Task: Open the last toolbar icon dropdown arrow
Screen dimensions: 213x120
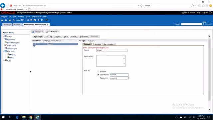Action: pyautogui.click(x=48, y=20)
